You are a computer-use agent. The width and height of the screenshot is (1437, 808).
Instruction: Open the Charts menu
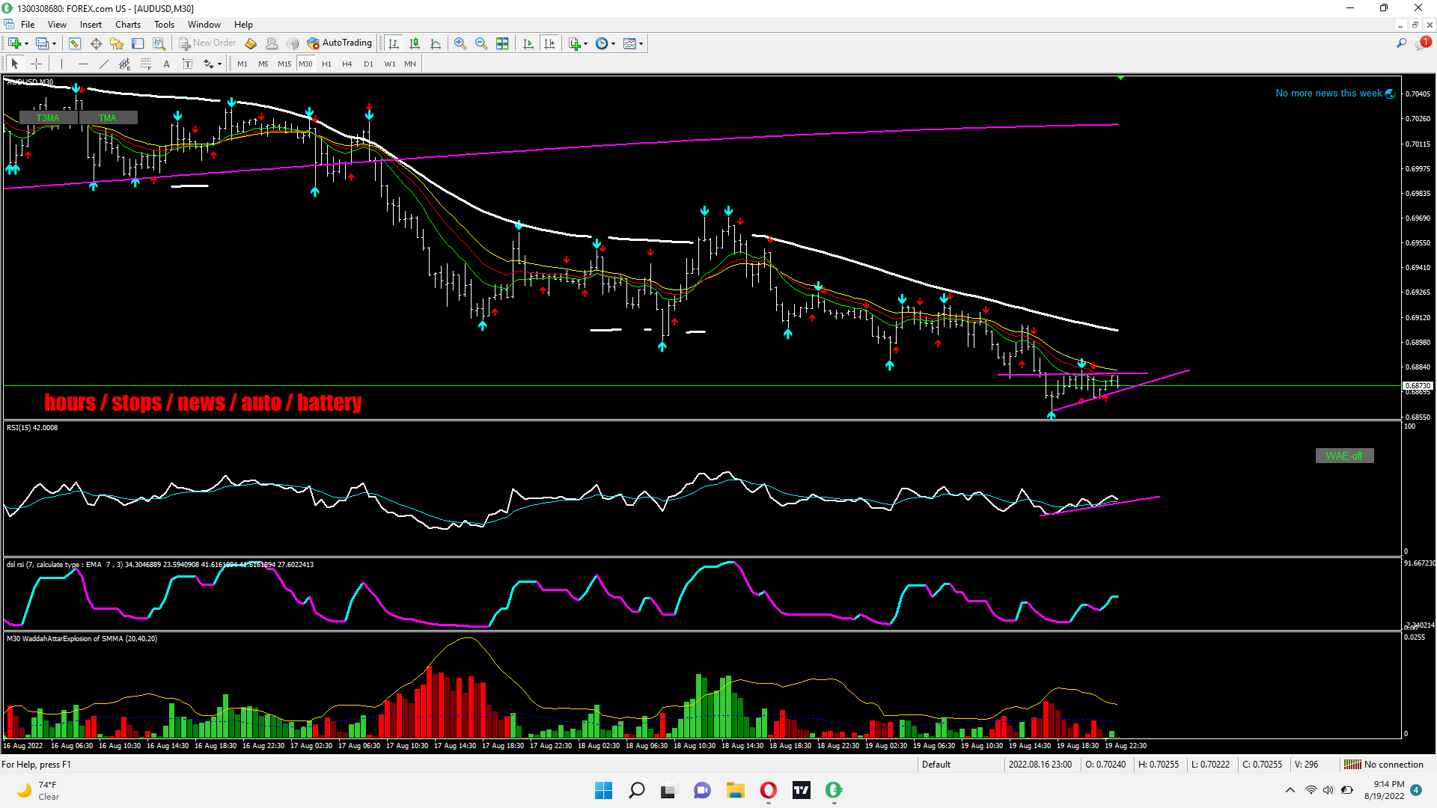point(127,25)
